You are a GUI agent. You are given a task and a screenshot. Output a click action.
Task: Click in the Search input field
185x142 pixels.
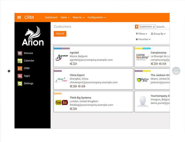[162, 27]
